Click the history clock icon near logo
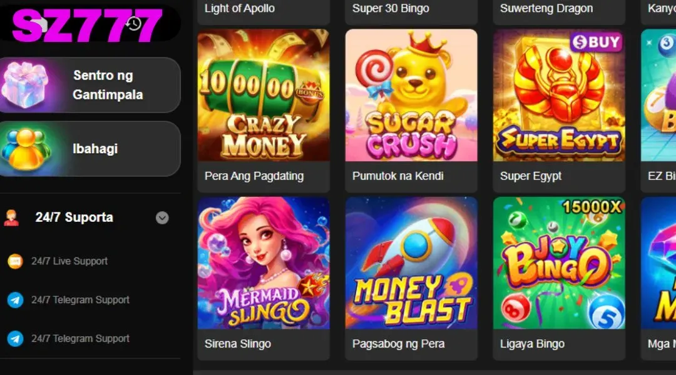Image resolution: width=676 pixels, height=375 pixels. pyautogui.click(x=133, y=24)
